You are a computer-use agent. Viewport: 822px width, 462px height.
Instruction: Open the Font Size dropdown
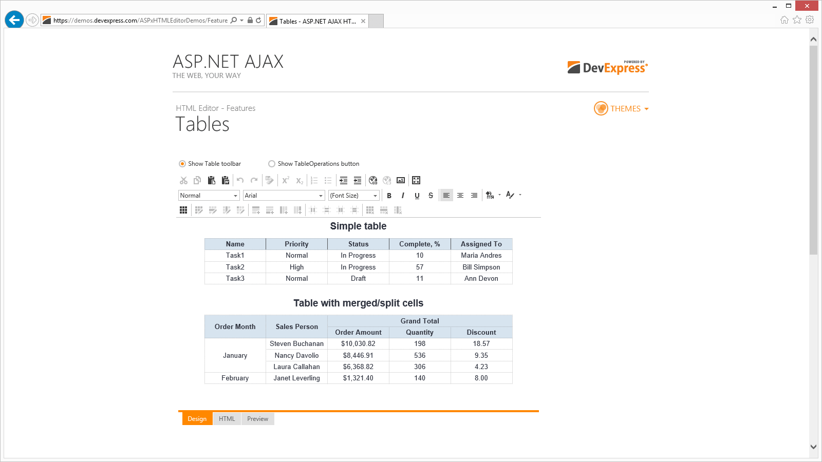click(376, 196)
